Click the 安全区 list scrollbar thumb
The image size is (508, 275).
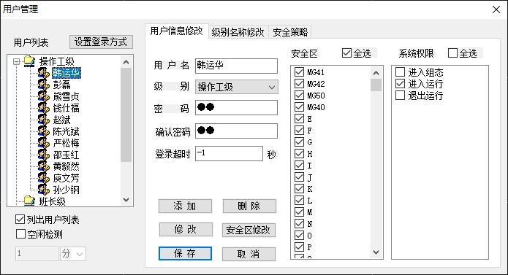point(376,85)
